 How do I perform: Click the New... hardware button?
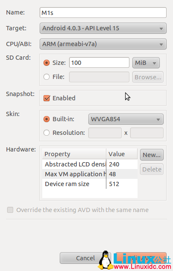click(152, 155)
